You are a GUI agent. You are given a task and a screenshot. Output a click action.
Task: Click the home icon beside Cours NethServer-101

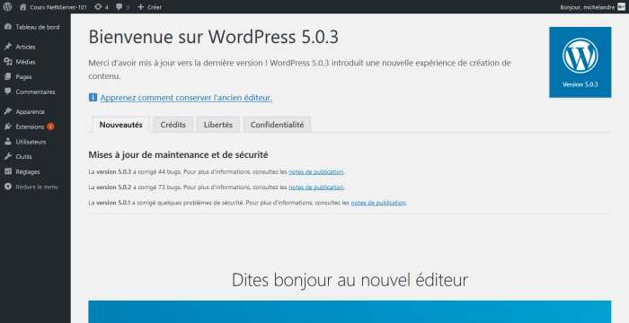pos(22,7)
